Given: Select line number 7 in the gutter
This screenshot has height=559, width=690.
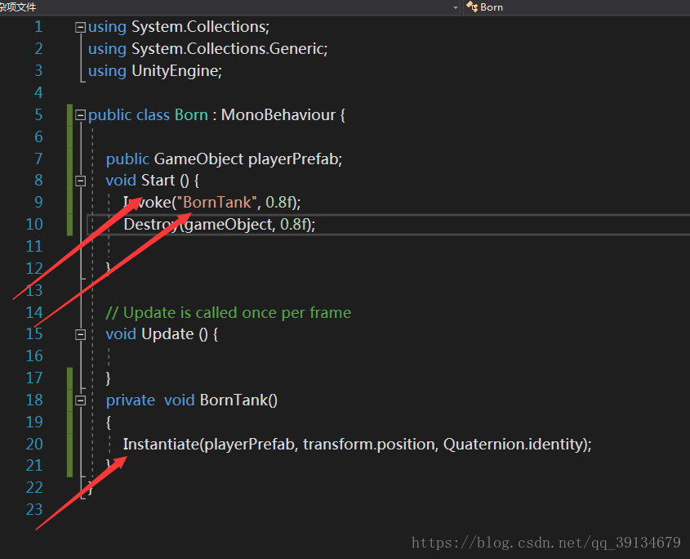Looking at the screenshot, I should (x=38, y=159).
